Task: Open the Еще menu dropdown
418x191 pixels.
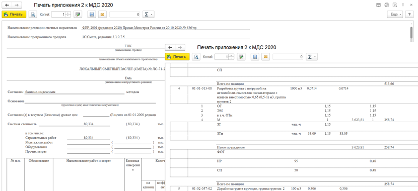Action: 395,15
